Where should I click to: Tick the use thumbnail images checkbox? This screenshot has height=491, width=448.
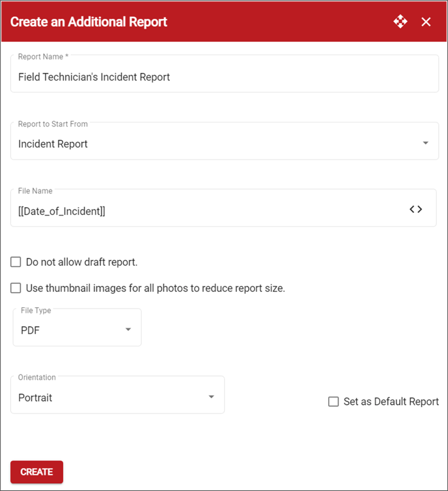[x=16, y=288]
